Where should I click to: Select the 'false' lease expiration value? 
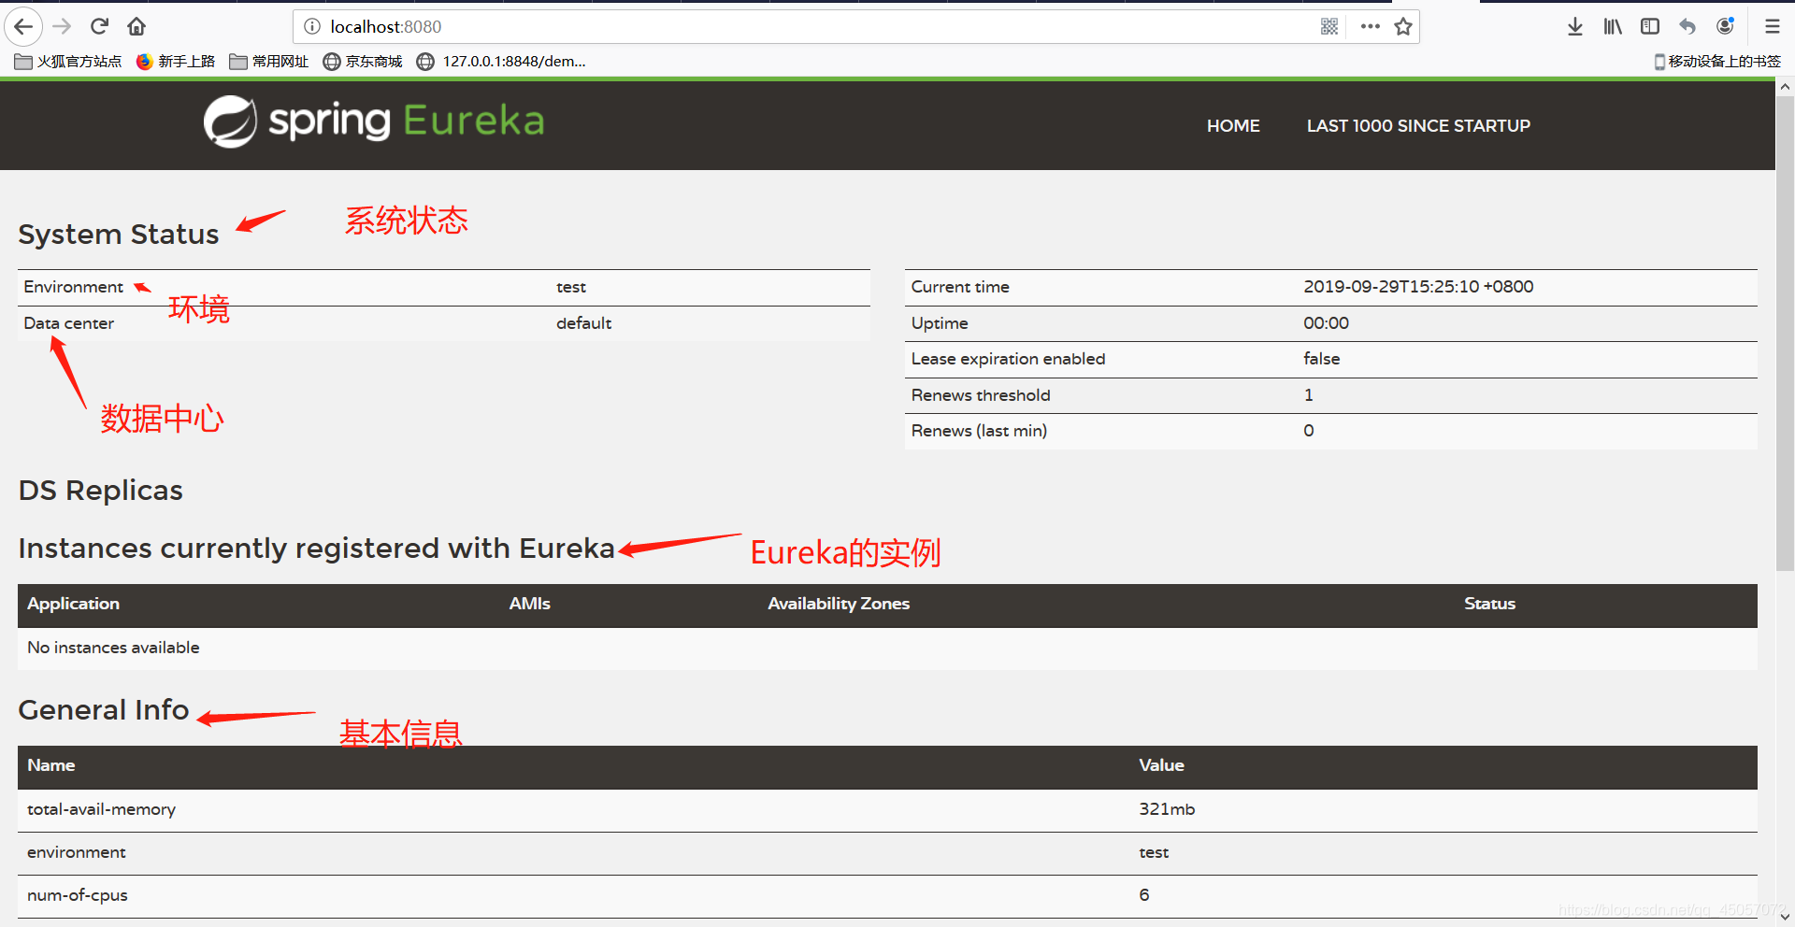coord(1321,359)
